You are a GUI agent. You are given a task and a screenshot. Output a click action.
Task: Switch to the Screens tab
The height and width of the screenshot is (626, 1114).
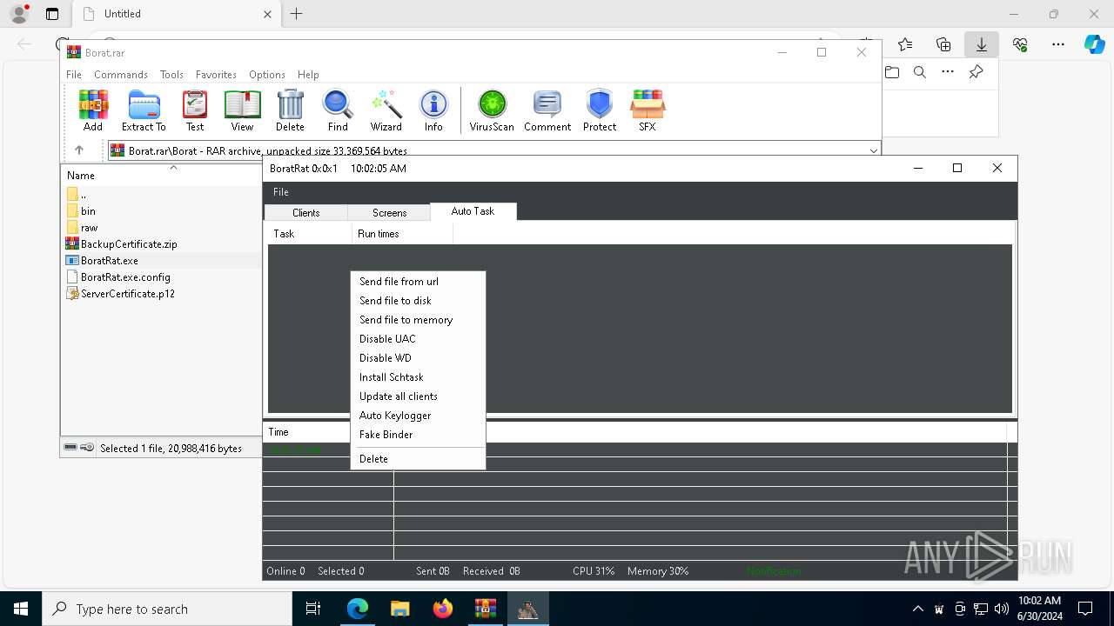click(389, 212)
